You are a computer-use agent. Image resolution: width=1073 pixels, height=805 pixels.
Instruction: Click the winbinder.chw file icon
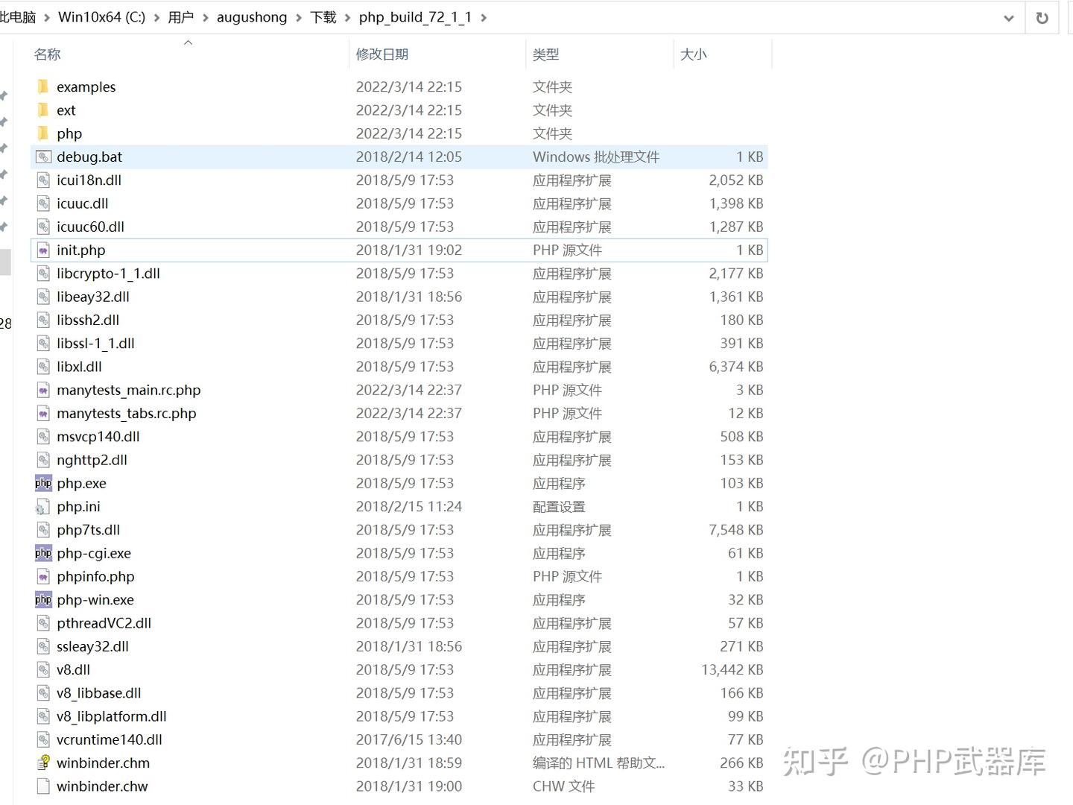click(x=43, y=786)
